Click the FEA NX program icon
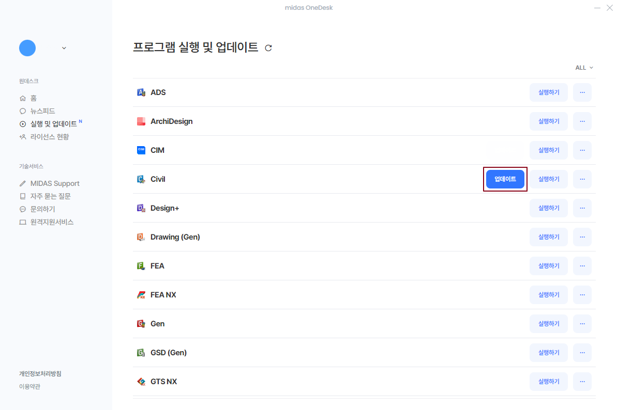The image size is (617, 410). point(141,295)
